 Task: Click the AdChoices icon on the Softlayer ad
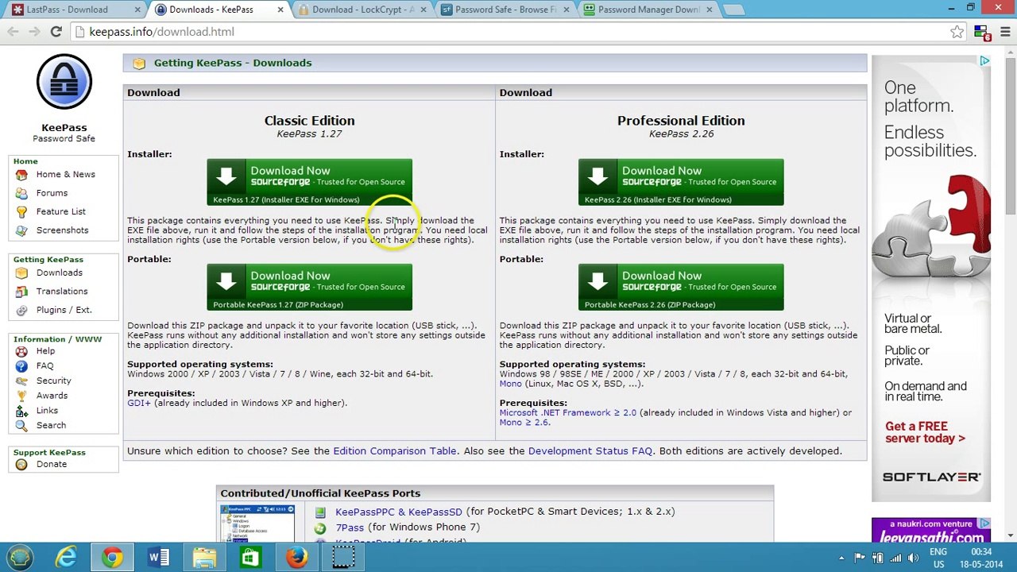(x=984, y=61)
